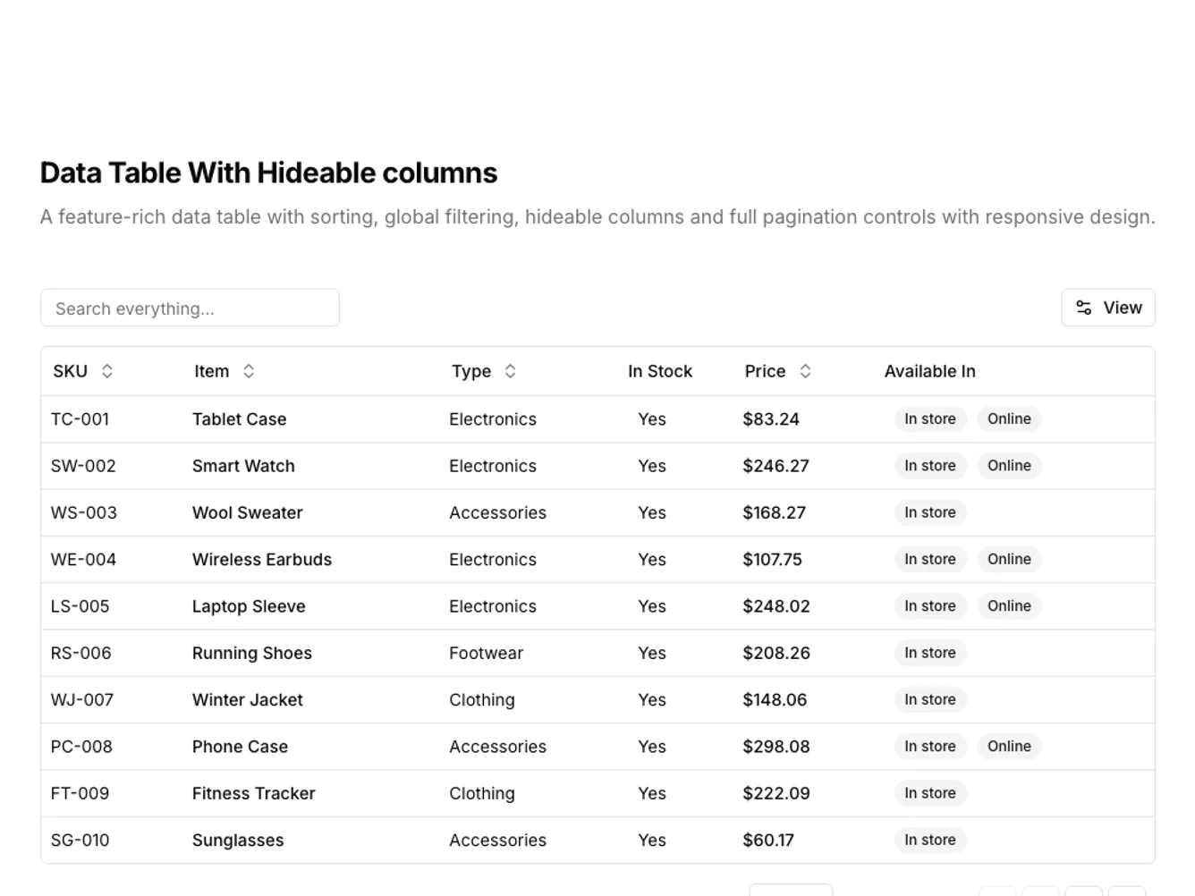Click the In store badge for Tablet Case
Image resolution: width=1195 pixels, height=896 pixels.
[x=930, y=418]
